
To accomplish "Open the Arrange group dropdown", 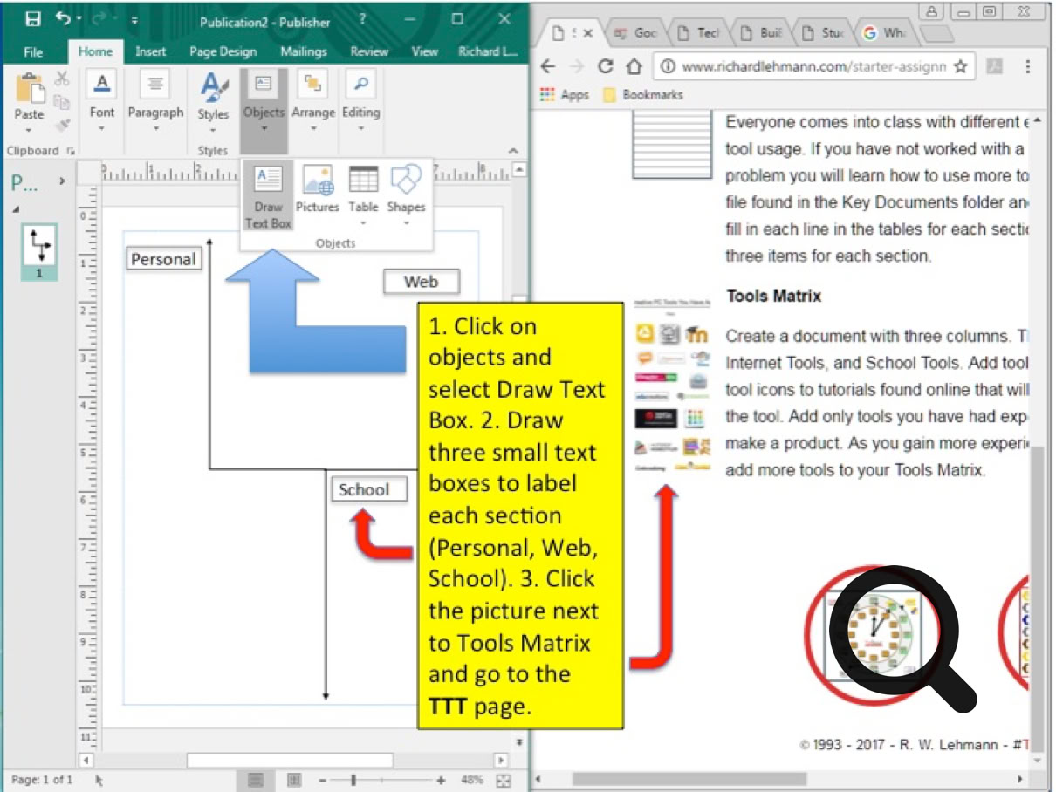I will pos(313,102).
